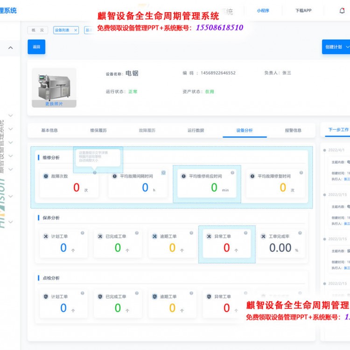Click help icon on 保养分析 已完成工单 card

coord(137,233)
